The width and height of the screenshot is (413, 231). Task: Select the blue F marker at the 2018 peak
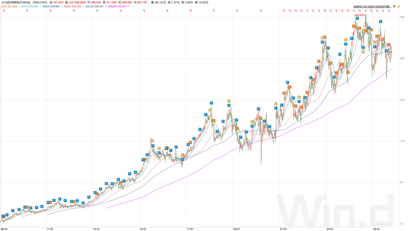211,103
